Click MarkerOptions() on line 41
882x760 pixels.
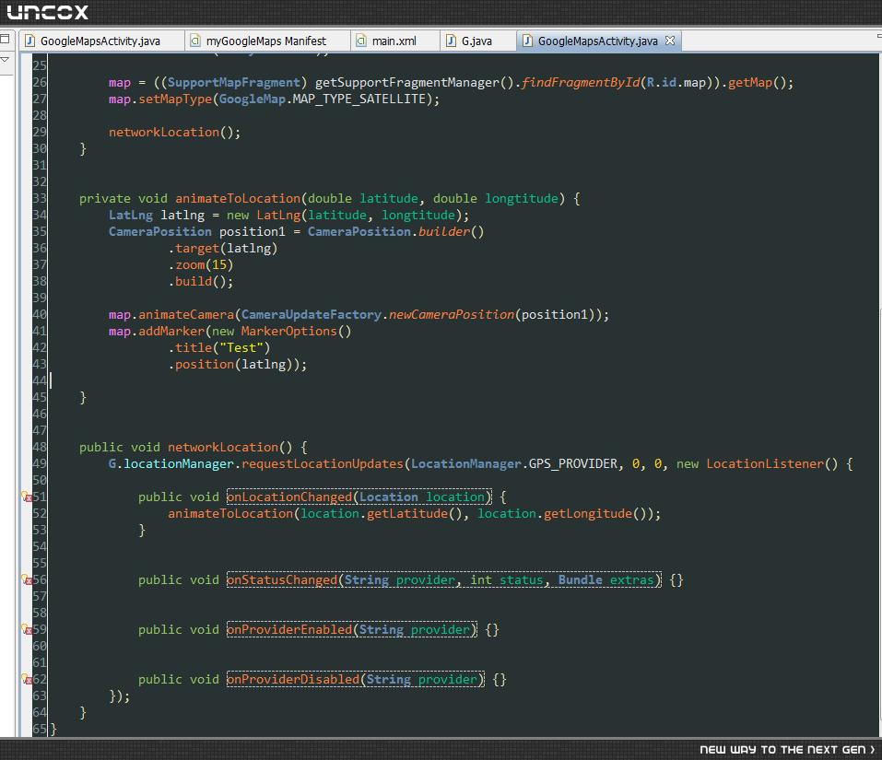[296, 331]
